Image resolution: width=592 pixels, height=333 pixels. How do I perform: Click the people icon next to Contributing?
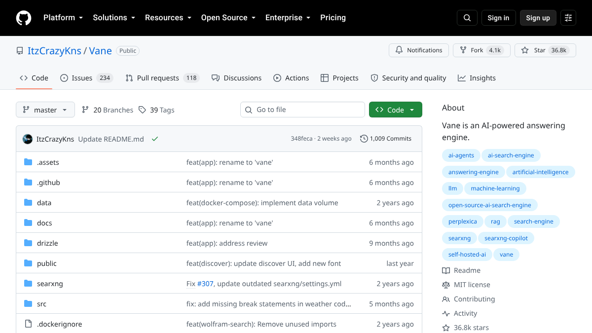point(446,299)
